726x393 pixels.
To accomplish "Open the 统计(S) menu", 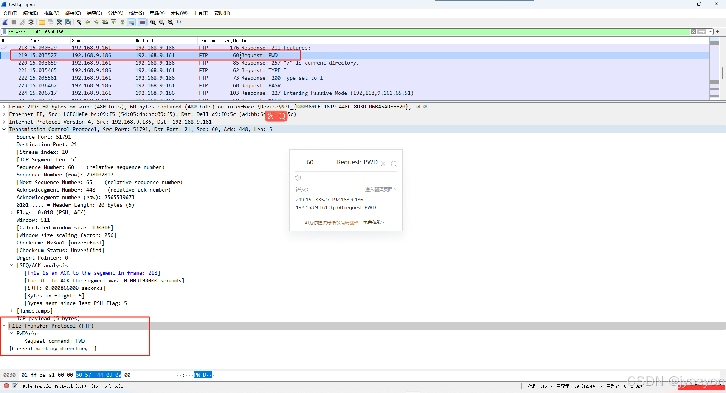I will tap(136, 13).
